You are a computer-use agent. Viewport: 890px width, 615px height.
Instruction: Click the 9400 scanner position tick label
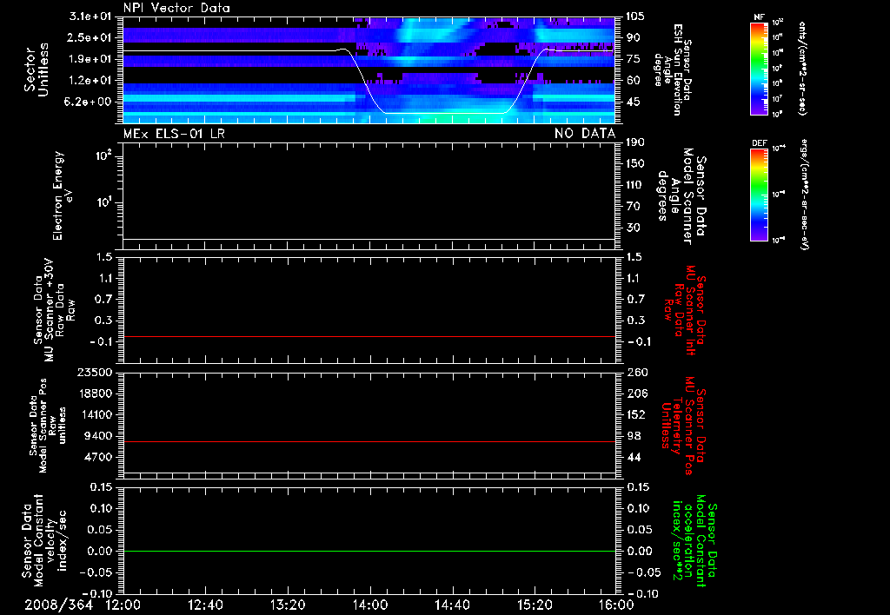(x=98, y=436)
